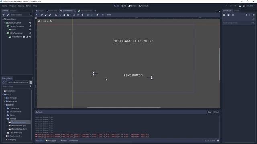Viewport: 257px width, 144px height.
Task: Toggle grid snap icon
Action: coord(78,15)
